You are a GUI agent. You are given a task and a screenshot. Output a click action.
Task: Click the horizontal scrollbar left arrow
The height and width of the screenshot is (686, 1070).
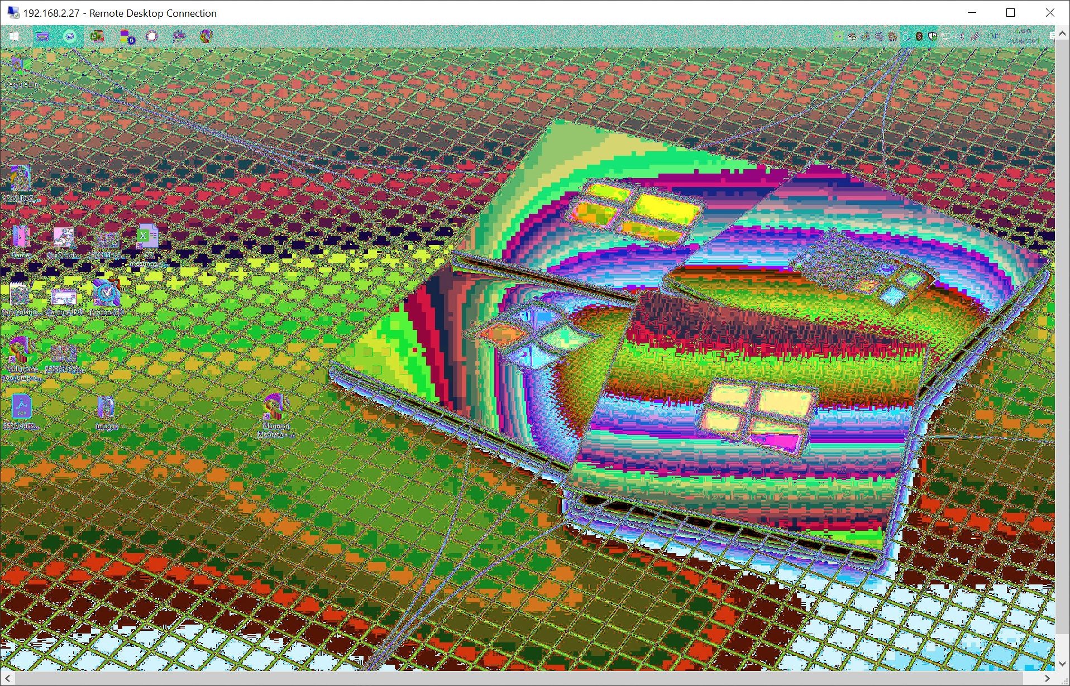tap(7, 678)
